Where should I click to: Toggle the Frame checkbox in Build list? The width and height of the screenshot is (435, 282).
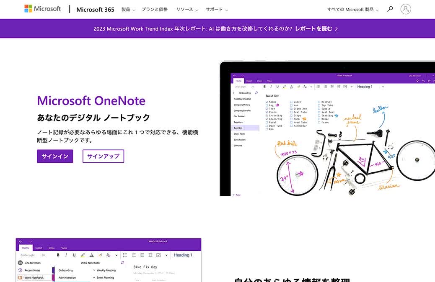[319, 122]
